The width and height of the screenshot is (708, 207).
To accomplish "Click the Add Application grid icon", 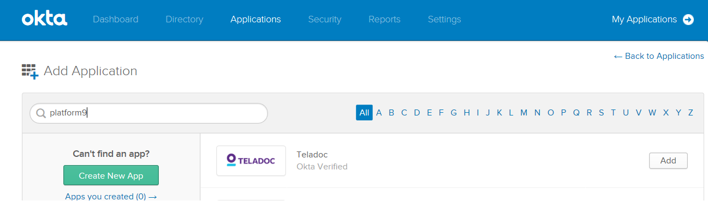I will 30,71.
